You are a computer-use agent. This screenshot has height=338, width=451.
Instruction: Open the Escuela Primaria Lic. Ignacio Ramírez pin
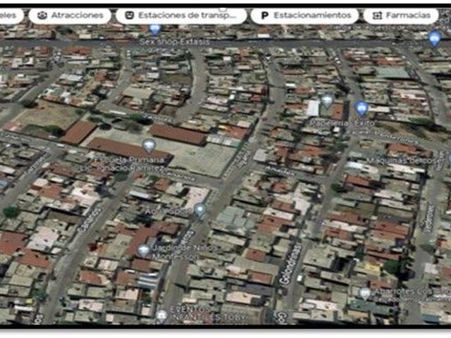click(149, 145)
